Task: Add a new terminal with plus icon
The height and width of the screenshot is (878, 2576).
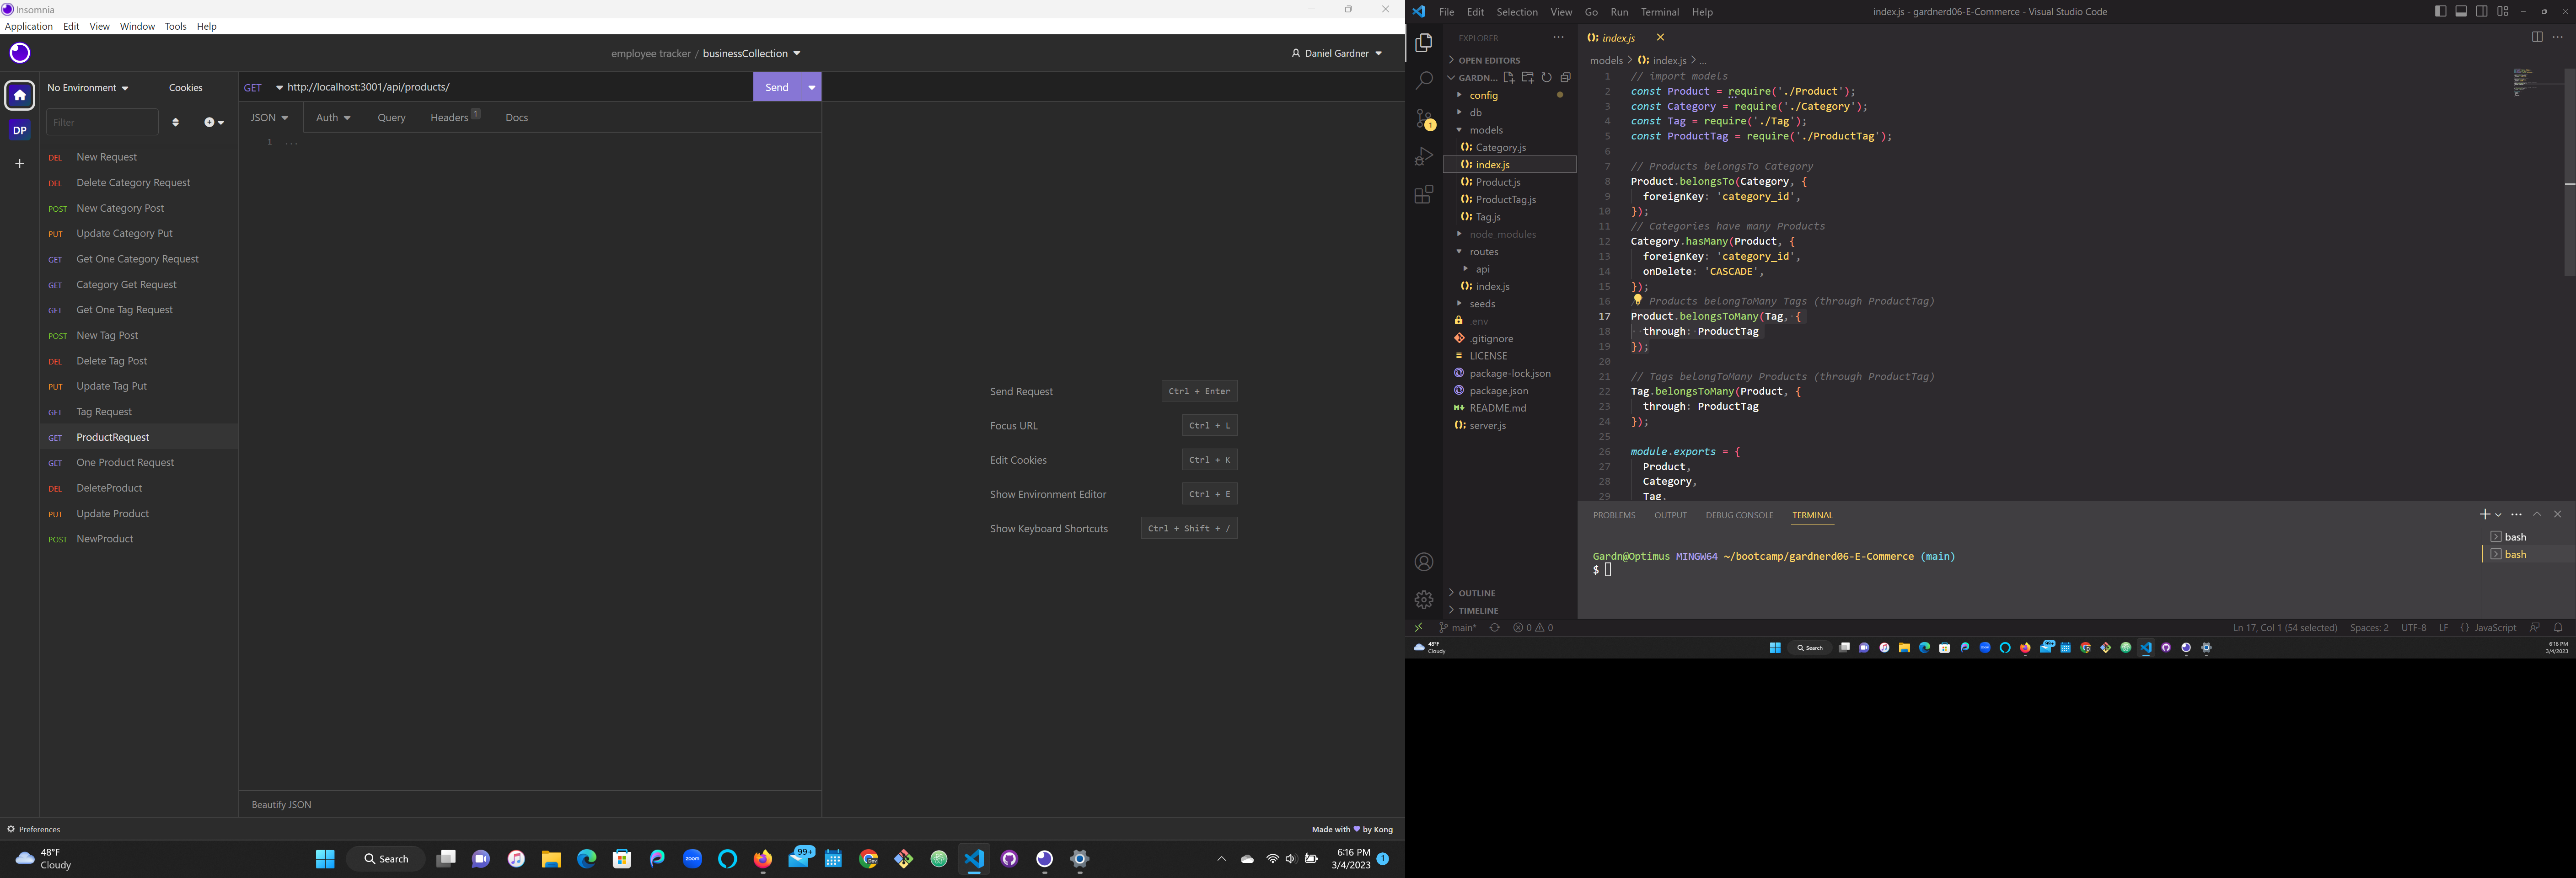Action: [x=2484, y=514]
